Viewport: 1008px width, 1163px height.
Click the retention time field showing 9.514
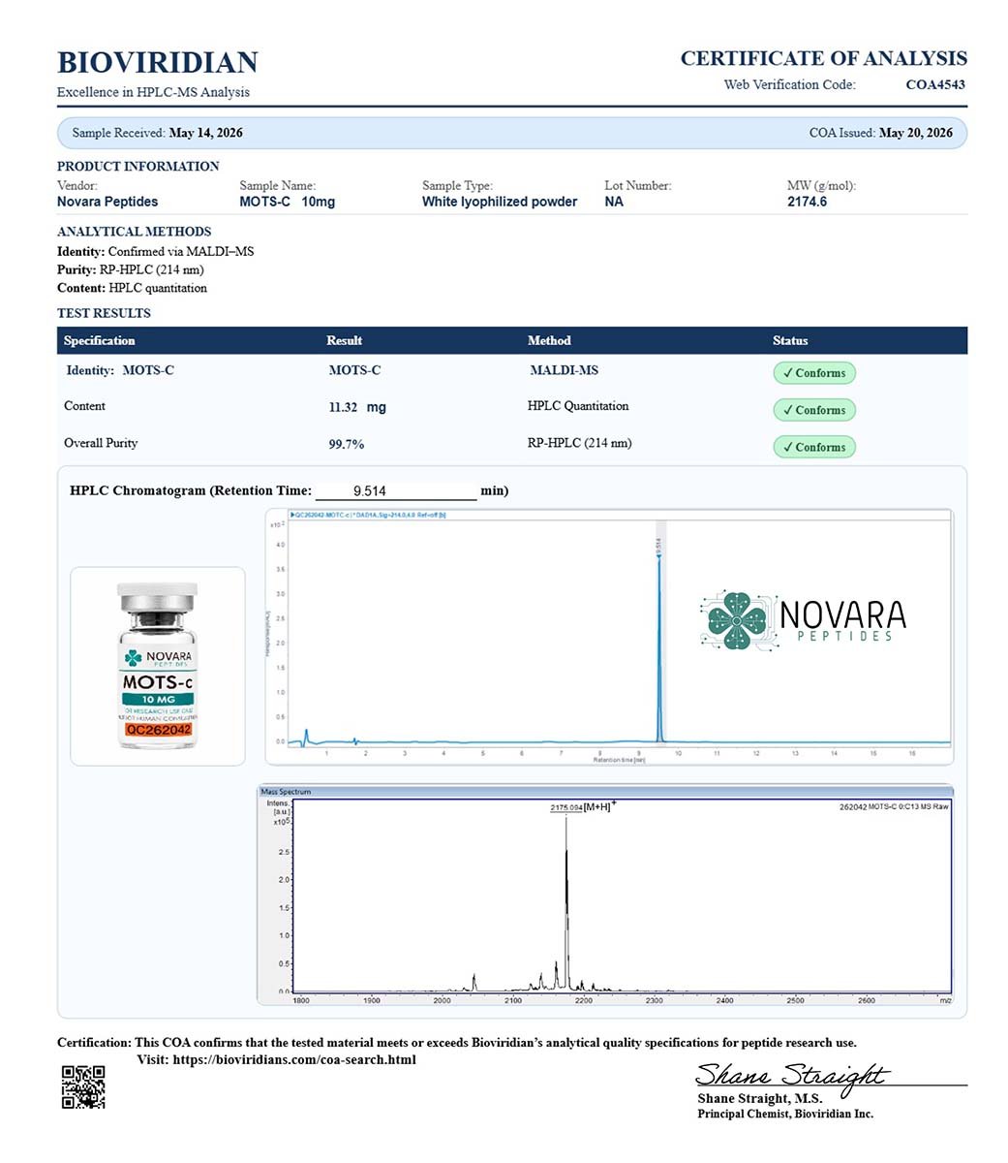click(396, 491)
